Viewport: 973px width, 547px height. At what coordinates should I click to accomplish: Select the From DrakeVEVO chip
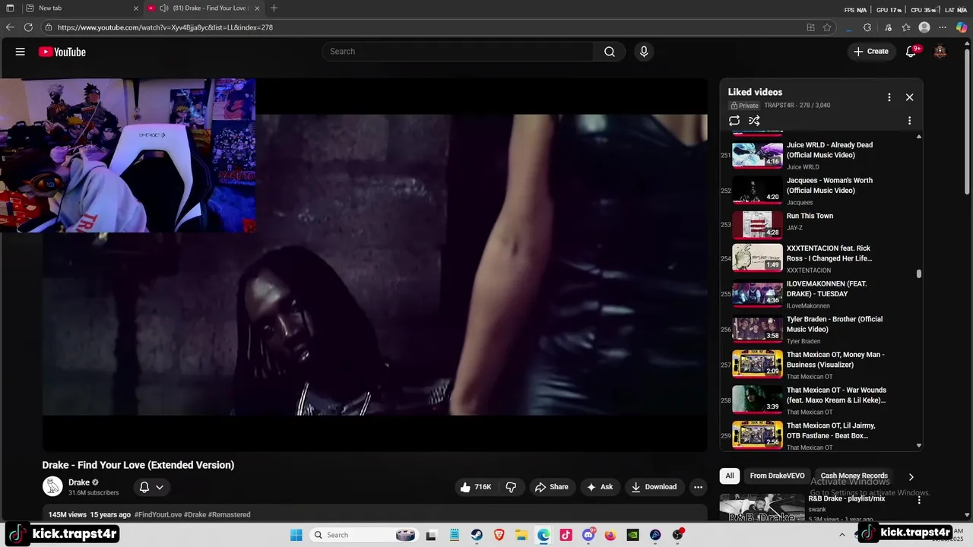777,476
